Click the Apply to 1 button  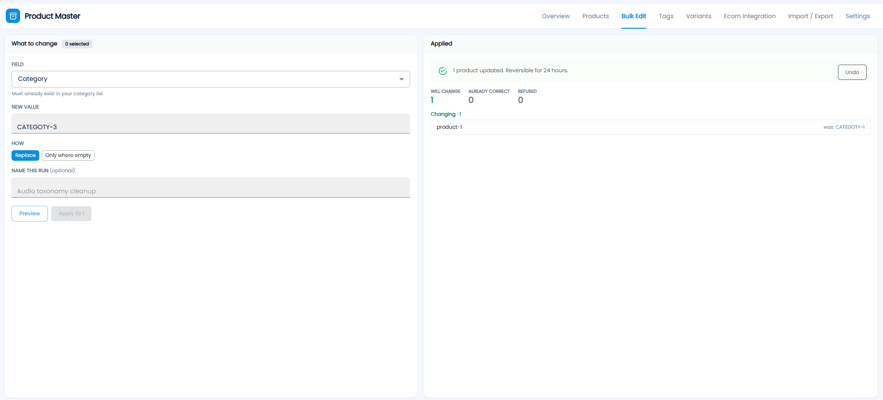coord(71,213)
